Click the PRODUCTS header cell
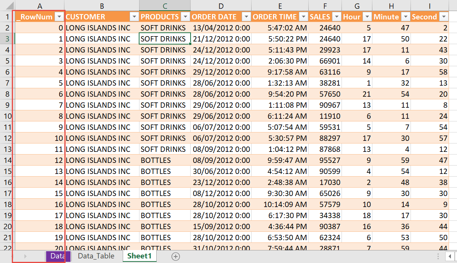This screenshot has height=263, width=457. pyautogui.click(x=165, y=17)
